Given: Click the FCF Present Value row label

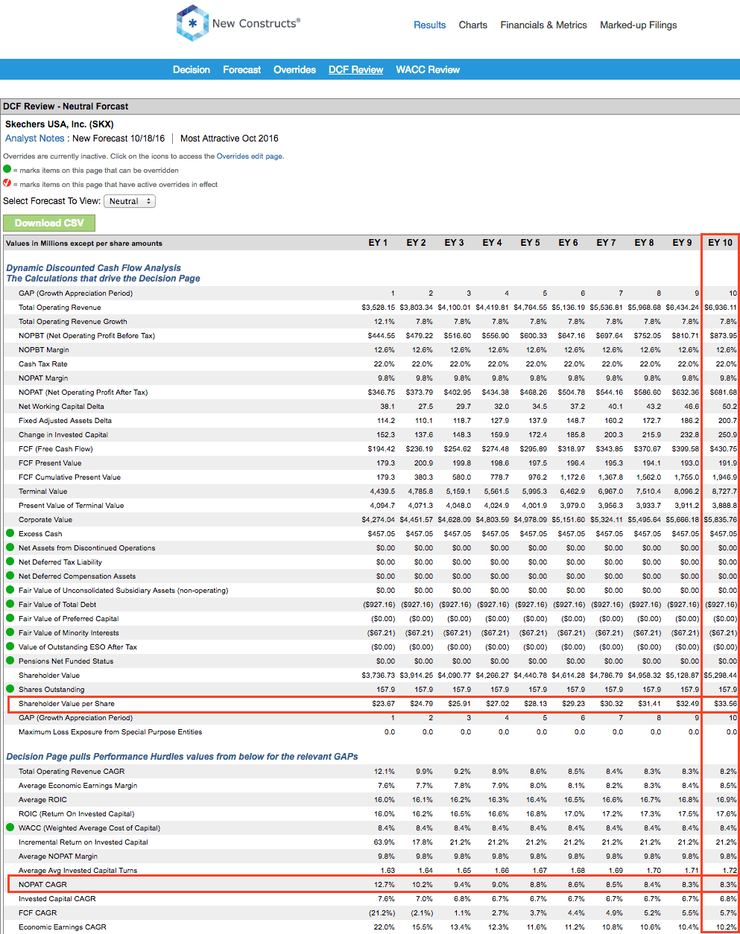Looking at the screenshot, I should point(50,463).
